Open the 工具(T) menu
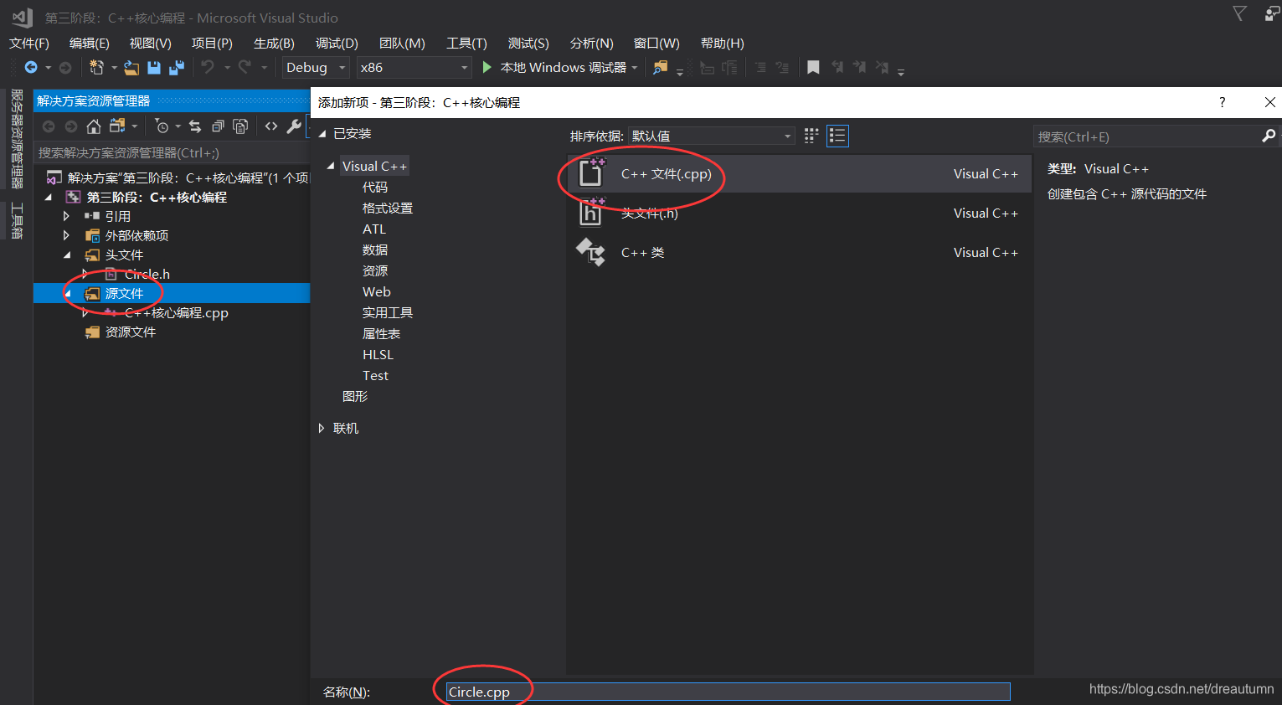 [466, 44]
